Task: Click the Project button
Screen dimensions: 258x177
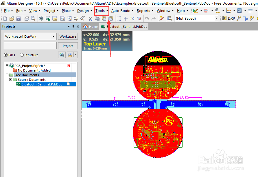Action: pyautogui.click(x=68, y=46)
